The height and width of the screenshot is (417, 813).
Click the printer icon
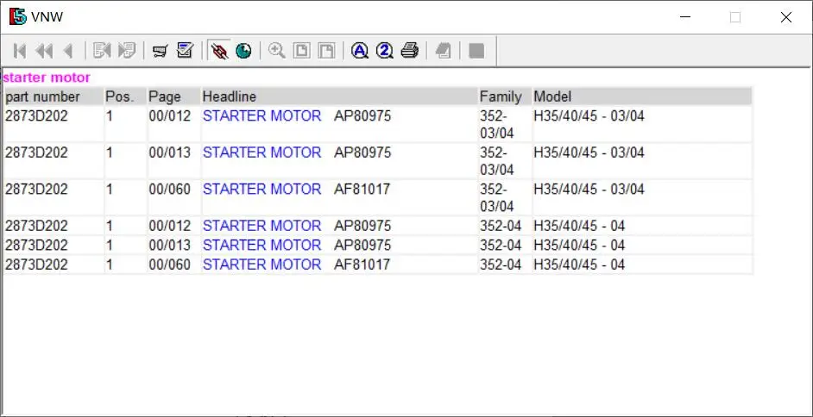coord(410,51)
